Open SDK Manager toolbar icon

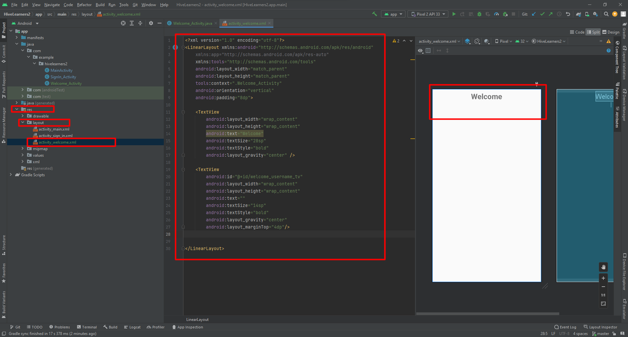[595, 14]
